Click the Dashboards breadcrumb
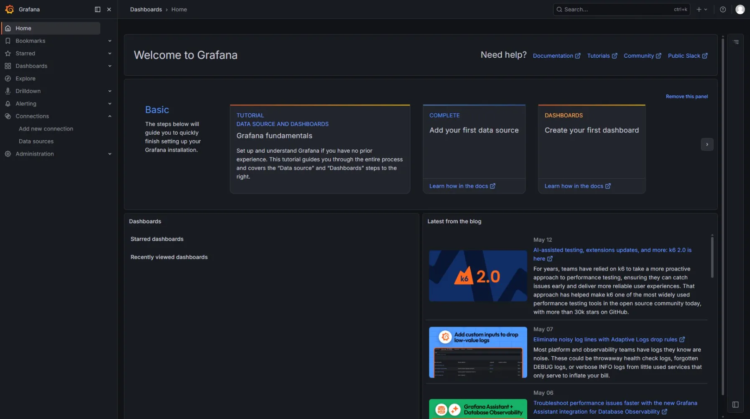The width and height of the screenshot is (750, 419). [x=146, y=9]
